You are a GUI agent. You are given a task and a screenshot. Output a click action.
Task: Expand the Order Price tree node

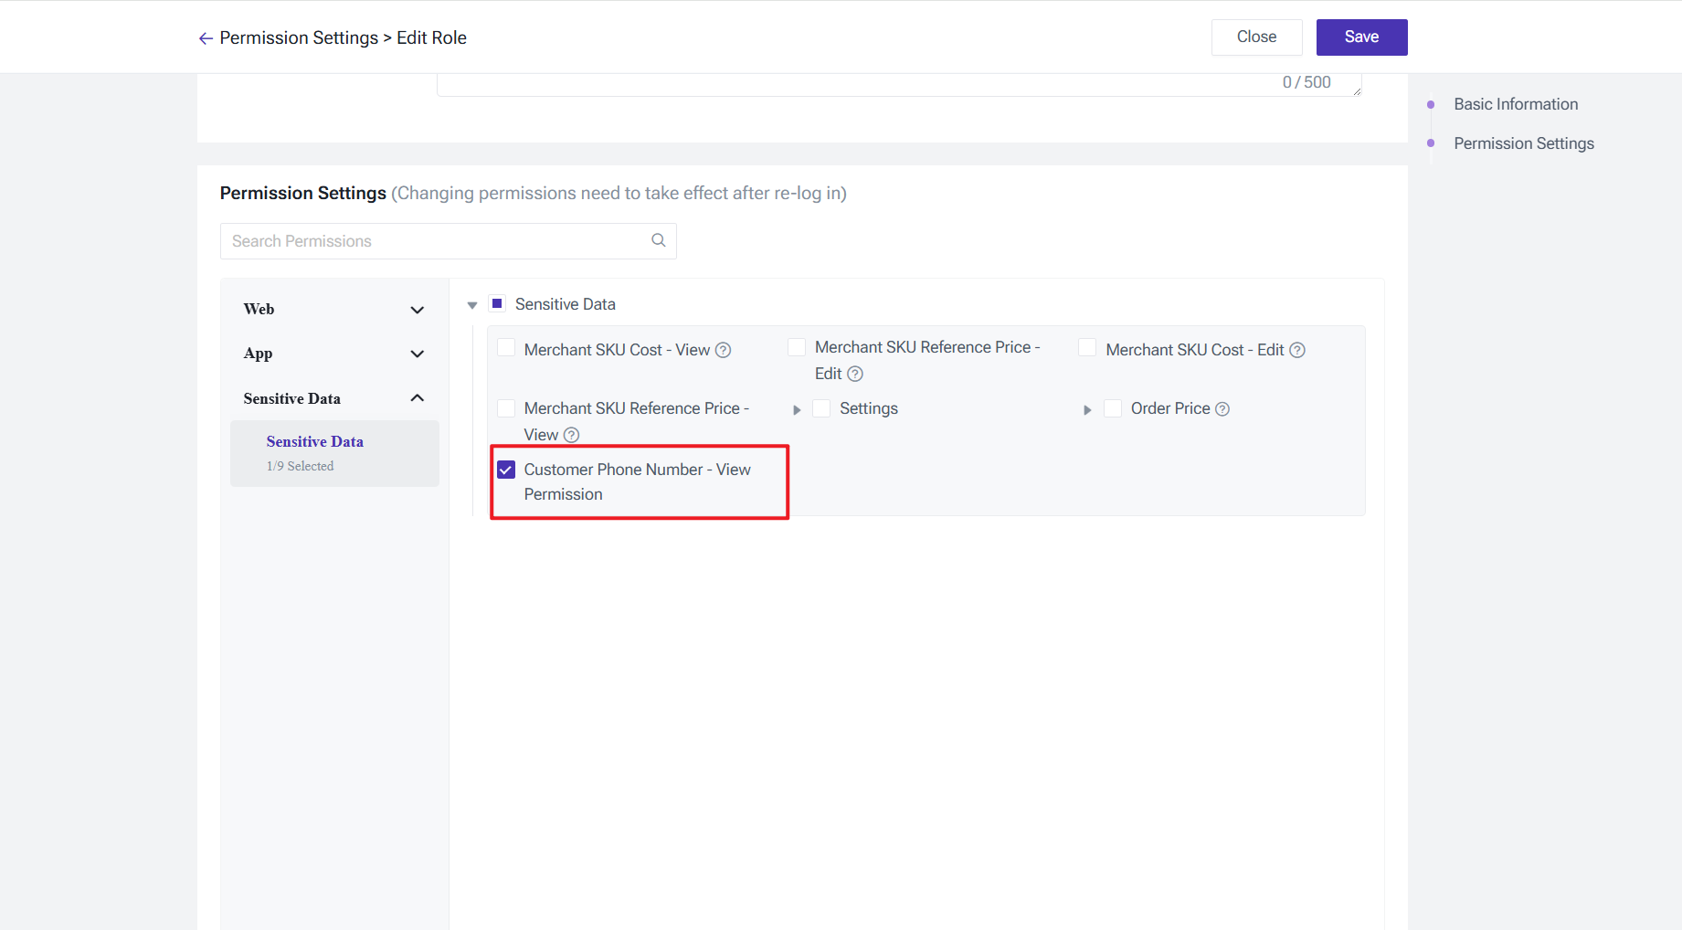pos(1087,410)
